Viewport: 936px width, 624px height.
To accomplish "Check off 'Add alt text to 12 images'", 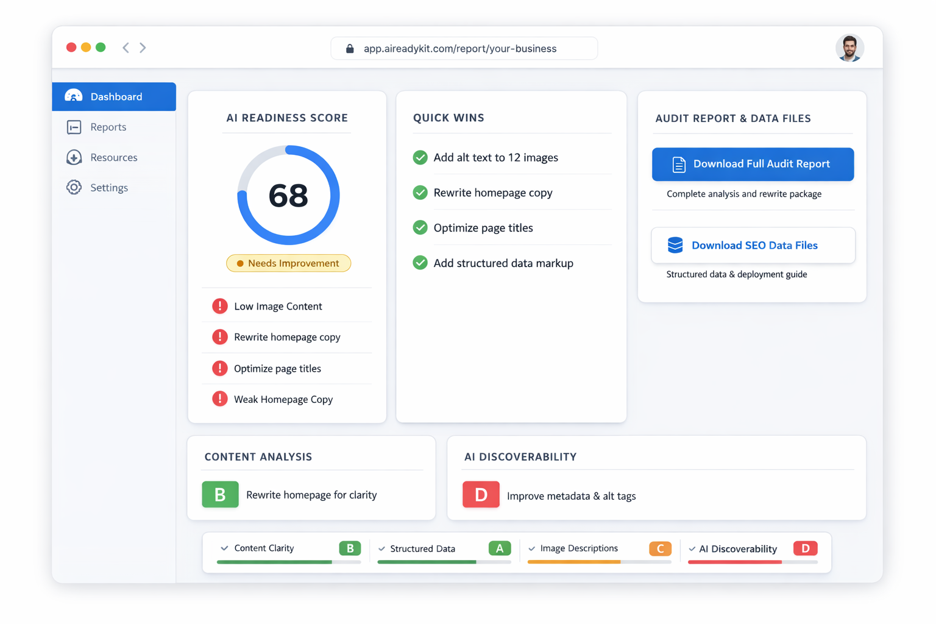I will [x=420, y=157].
